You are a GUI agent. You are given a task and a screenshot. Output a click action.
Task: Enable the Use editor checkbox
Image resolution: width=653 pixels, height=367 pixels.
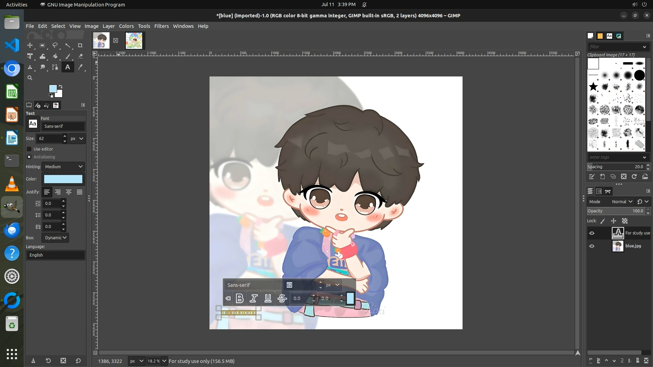point(29,149)
